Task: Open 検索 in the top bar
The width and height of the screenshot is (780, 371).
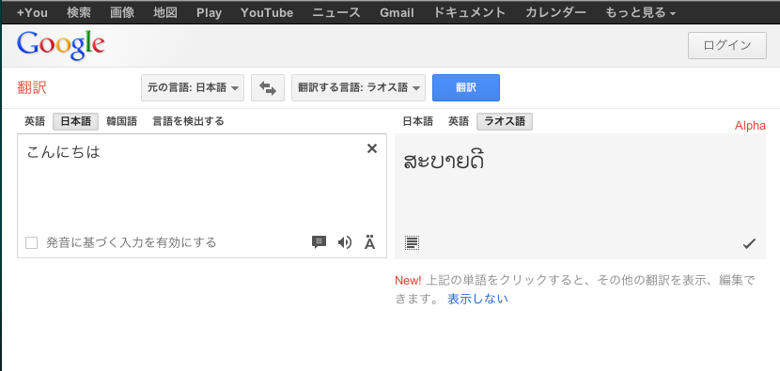Action: point(79,12)
